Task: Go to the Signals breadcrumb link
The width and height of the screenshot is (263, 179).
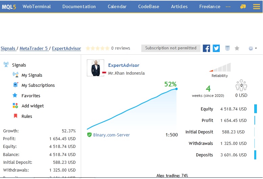Action: 8,48
